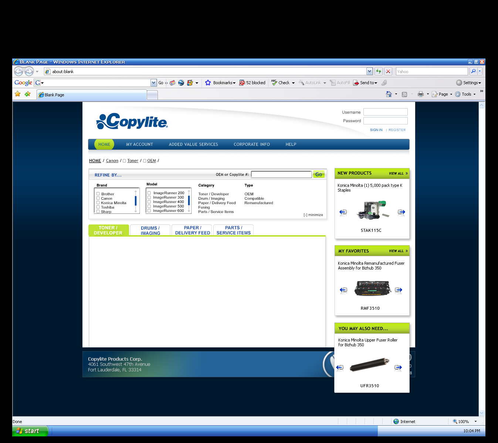Click the Zoom level magnifier in status bar
498x443 pixels.
coord(455,421)
